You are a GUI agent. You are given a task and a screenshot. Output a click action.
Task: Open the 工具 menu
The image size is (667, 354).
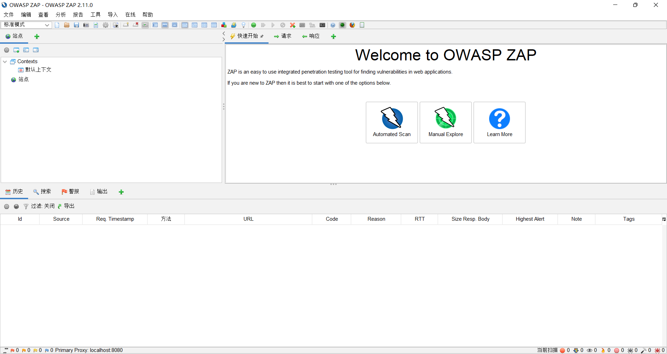coord(96,15)
